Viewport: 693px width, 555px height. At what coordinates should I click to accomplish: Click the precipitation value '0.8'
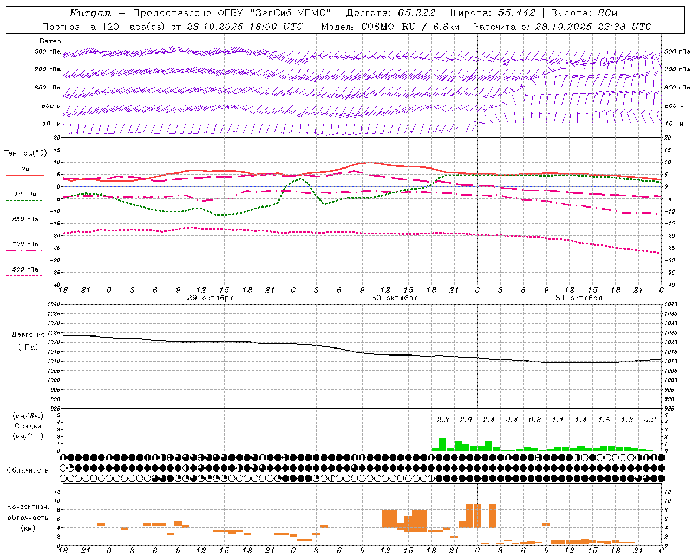point(535,420)
